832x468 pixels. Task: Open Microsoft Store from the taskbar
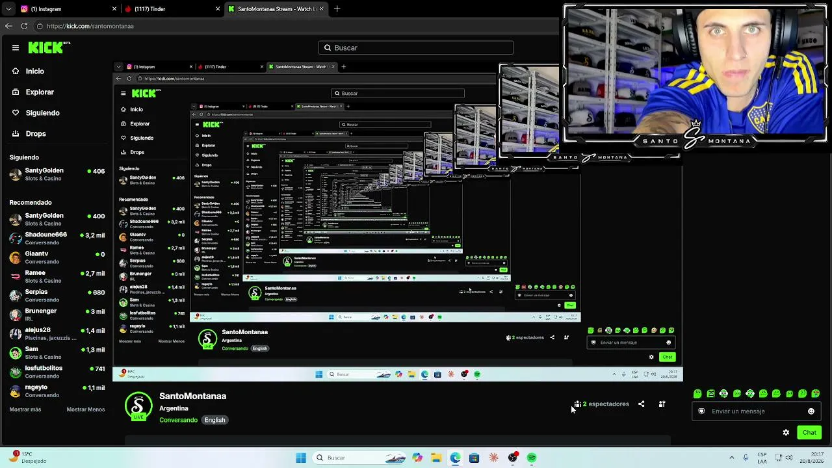474,458
